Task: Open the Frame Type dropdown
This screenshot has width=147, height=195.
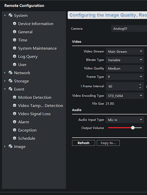Action: point(125,77)
